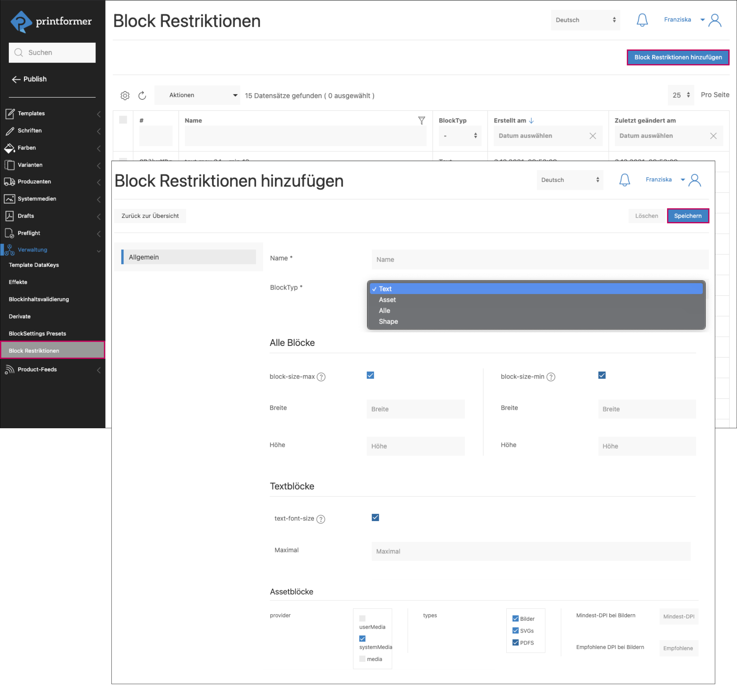Screen dimensions: 737x688
Task: Click the table settings gear icon
Action: 125,96
